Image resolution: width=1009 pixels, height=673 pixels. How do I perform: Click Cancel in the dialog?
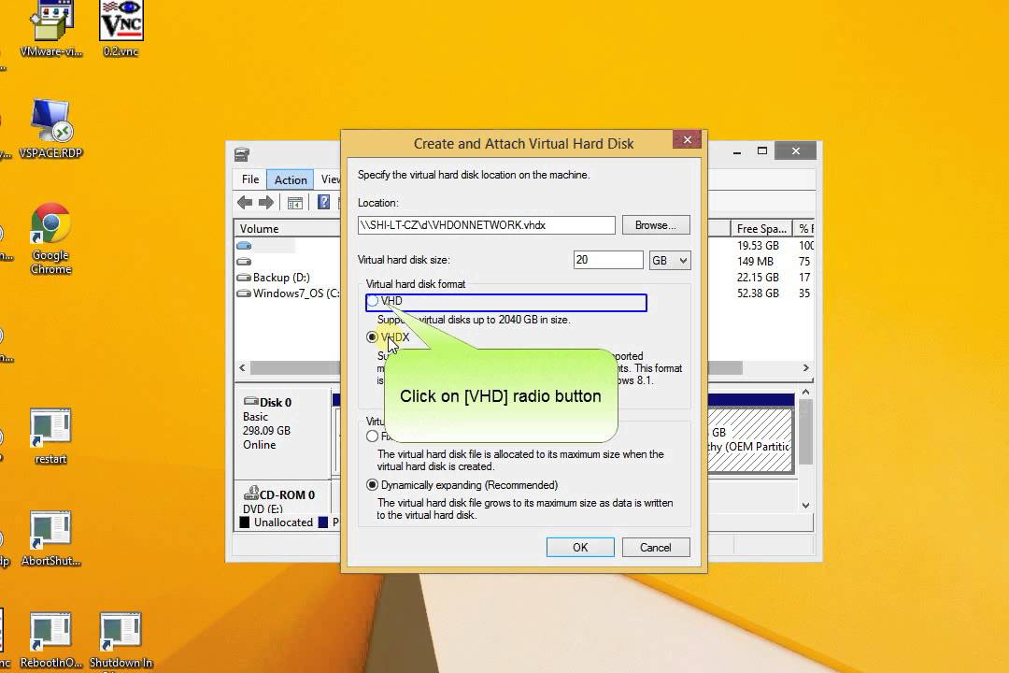pyautogui.click(x=656, y=548)
